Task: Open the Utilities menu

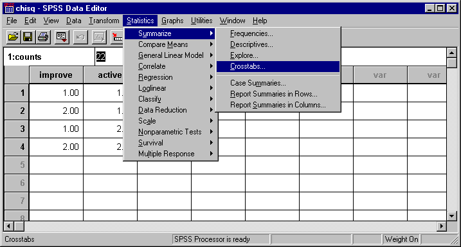Action: [202, 21]
